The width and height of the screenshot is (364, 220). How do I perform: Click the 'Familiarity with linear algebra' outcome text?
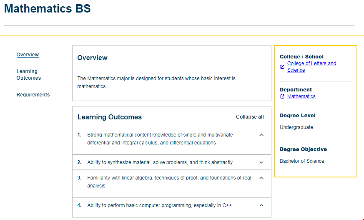pyautogui.click(x=169, y=182)
